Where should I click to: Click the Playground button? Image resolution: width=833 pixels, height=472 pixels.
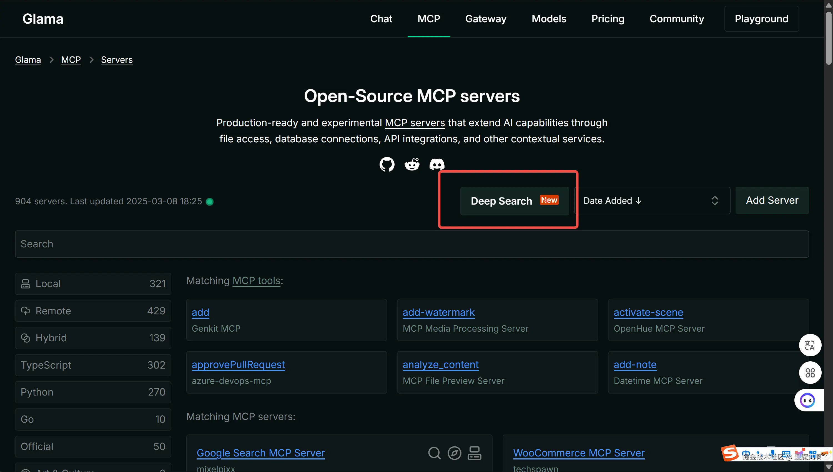point(761,19)
